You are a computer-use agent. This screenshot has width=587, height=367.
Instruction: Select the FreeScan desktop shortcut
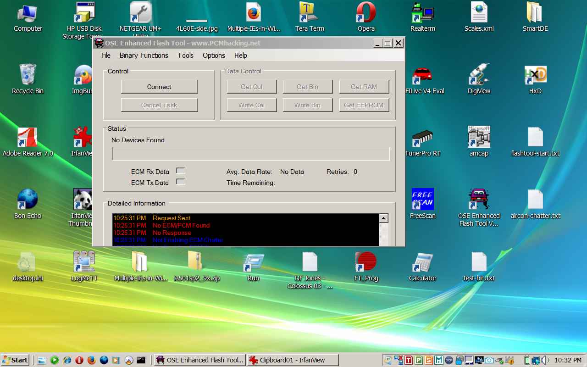tap(422, 204)
